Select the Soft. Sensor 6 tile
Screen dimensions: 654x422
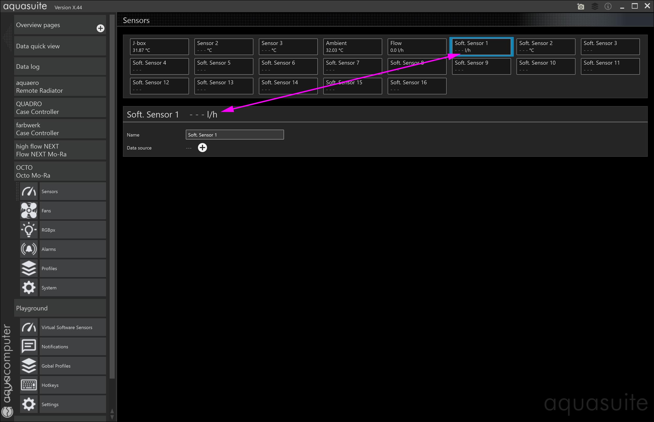[288, 66]
